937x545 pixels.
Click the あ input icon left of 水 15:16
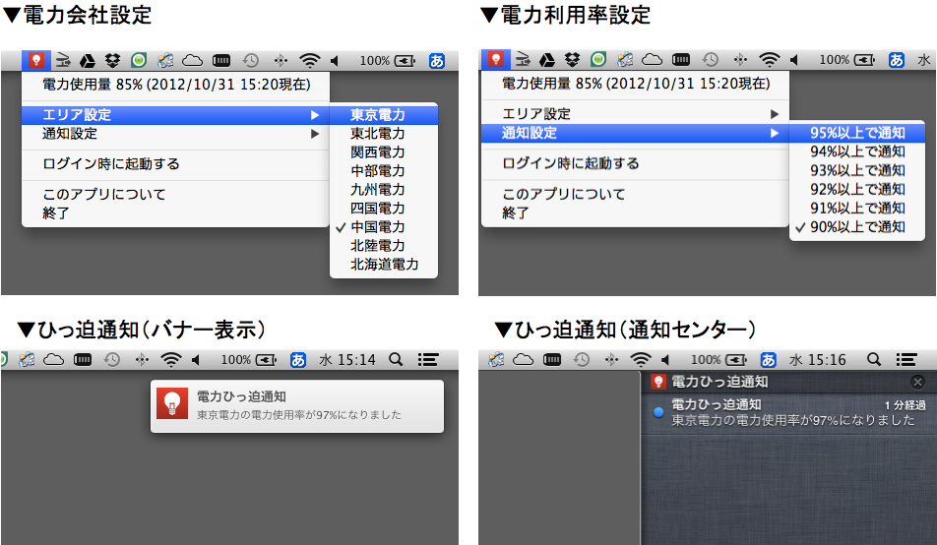tap(769, 360)
